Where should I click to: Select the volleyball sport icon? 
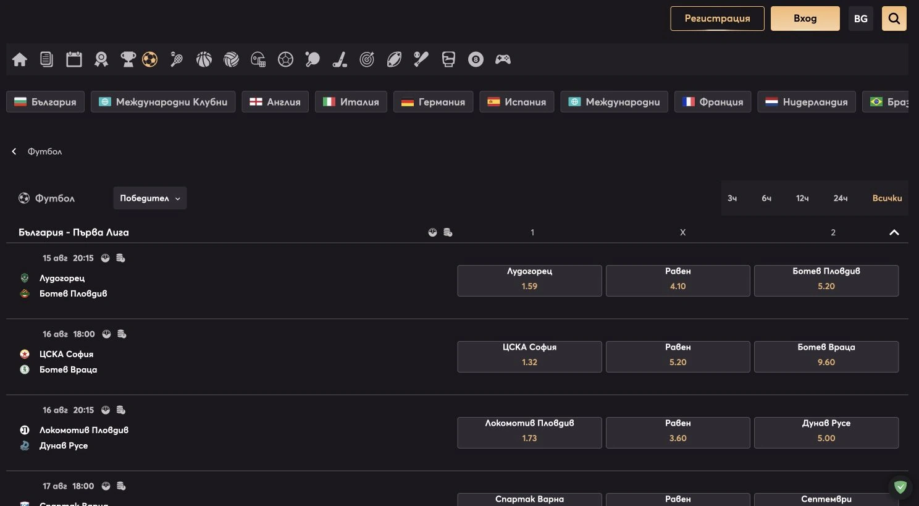coord(231,59)
